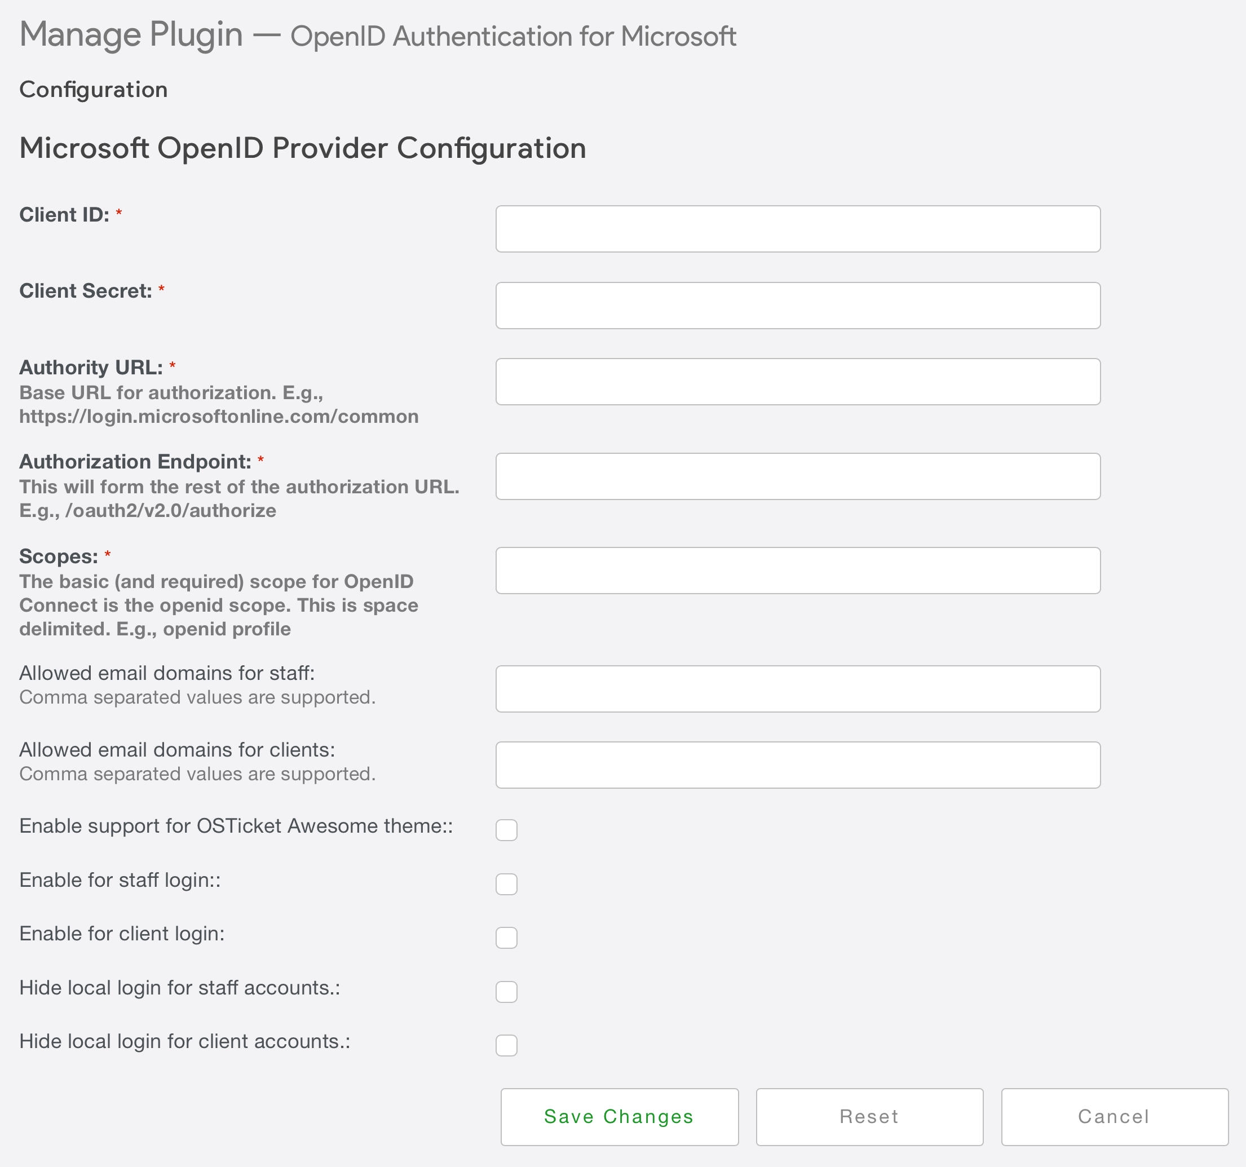Click the Scopes input box
Screen dimensions: 1246x1167
(x=797, y=571)
